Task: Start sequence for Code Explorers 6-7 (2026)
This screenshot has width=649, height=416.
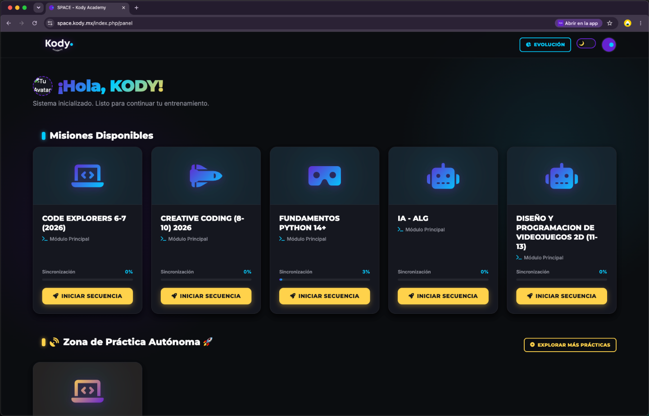Action: pos(87,296)
